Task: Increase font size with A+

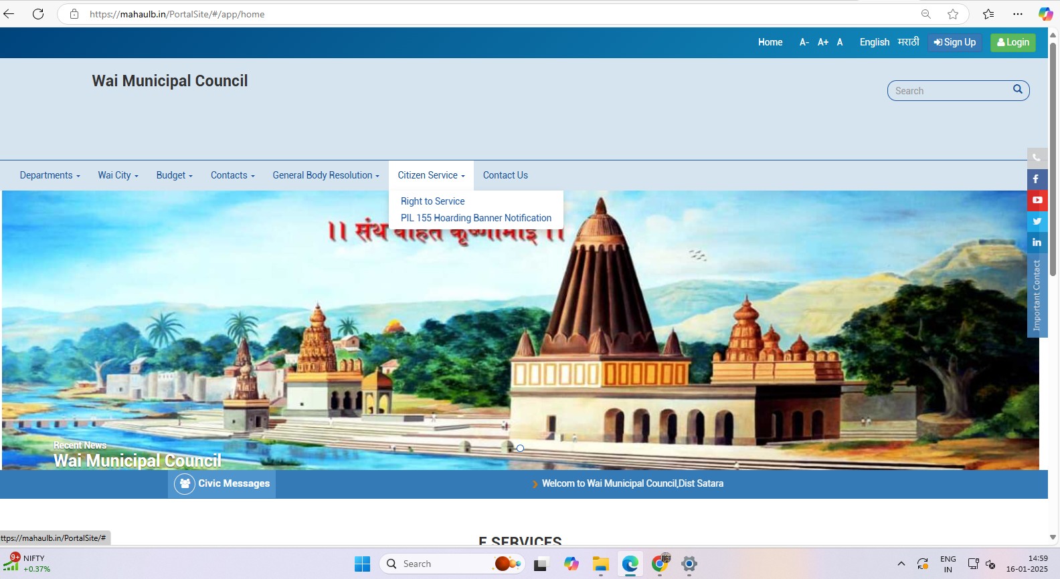Action: [823, 42]
